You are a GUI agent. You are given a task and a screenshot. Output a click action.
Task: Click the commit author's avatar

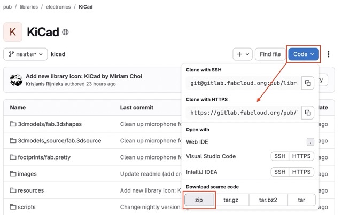tap(15, 80)
